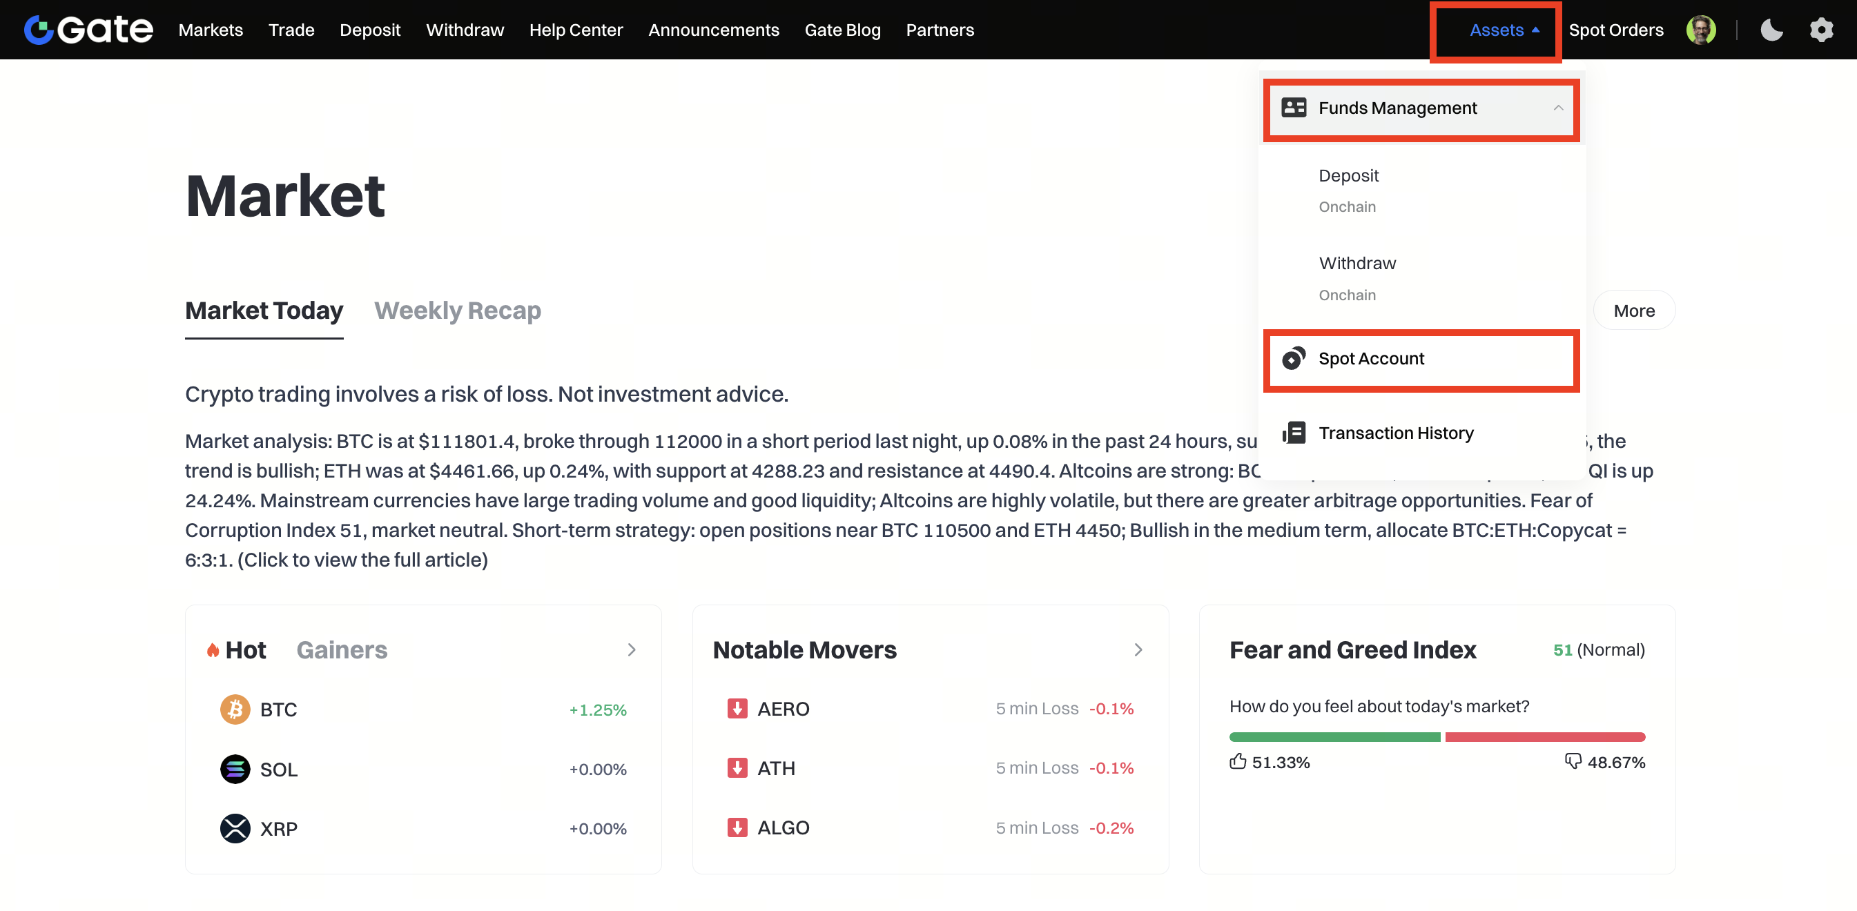This screenshot has width=1857, height=911.
Task: Toggle dark mode moon icon
Action: tap(1771, 30)
